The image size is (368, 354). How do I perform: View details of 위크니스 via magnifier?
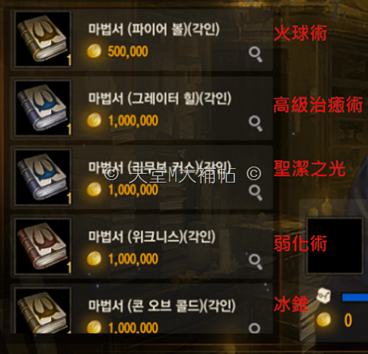click(256, 262)
